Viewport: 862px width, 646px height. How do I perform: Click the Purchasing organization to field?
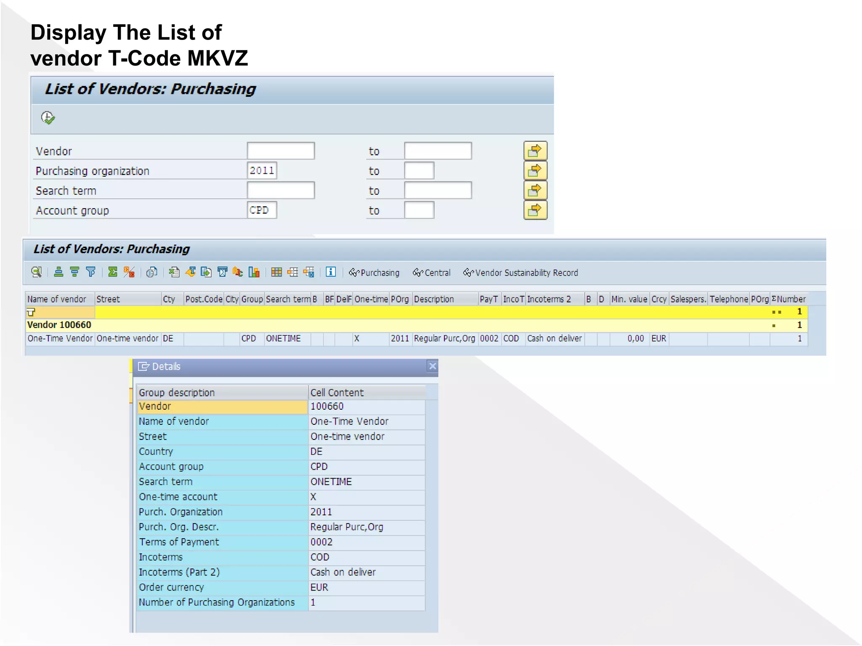(x=419, y=170)
